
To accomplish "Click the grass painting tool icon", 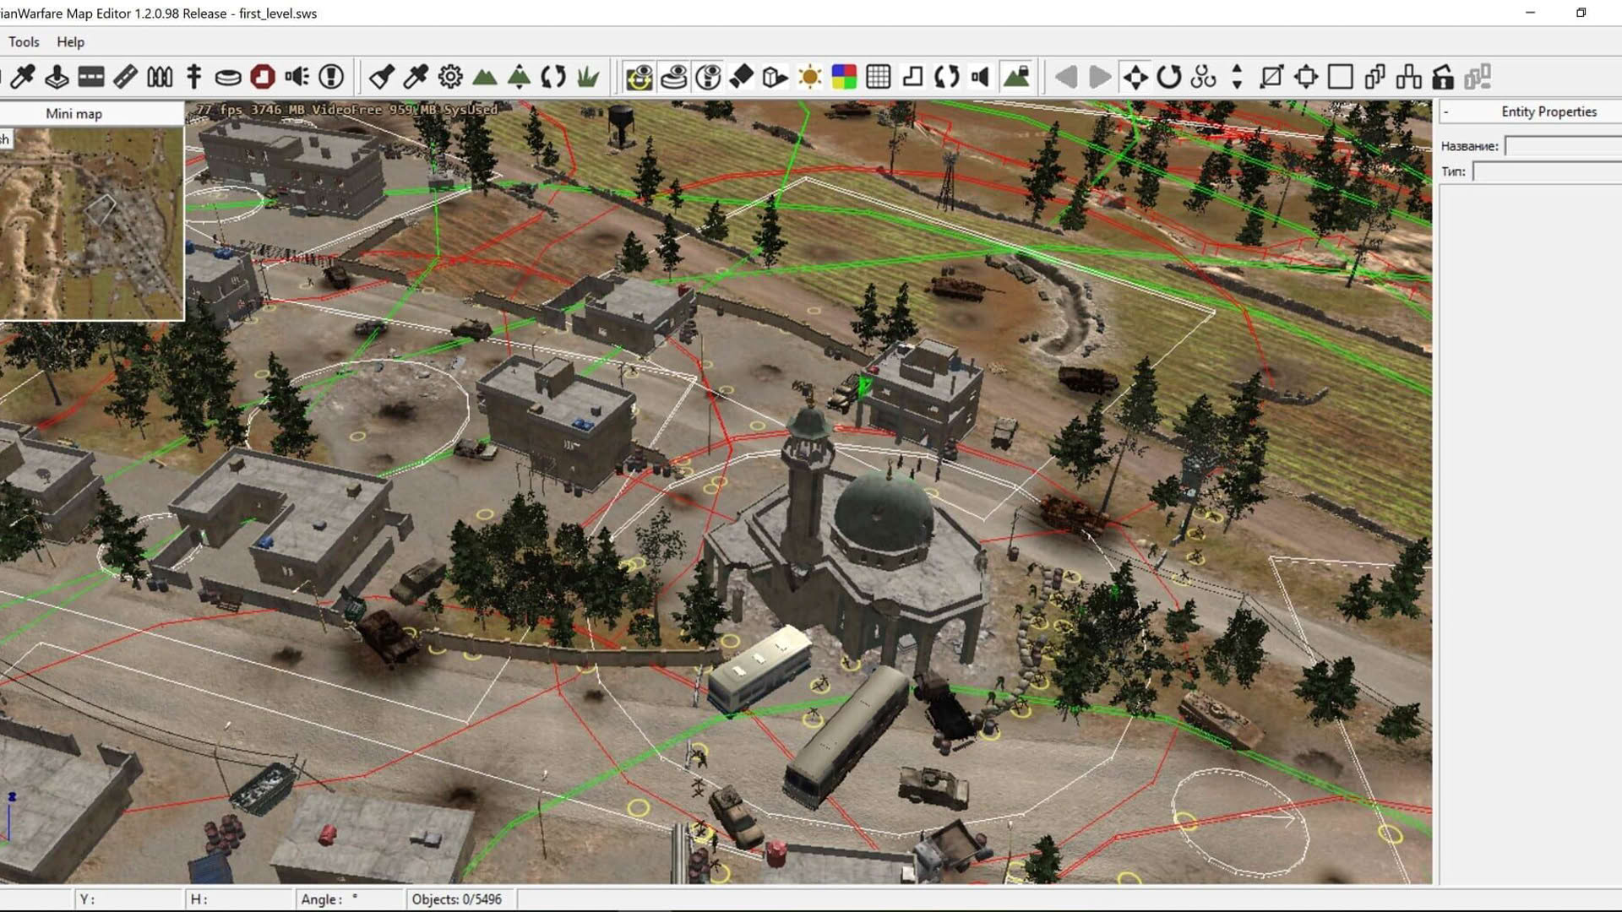I will coord(588,77).
